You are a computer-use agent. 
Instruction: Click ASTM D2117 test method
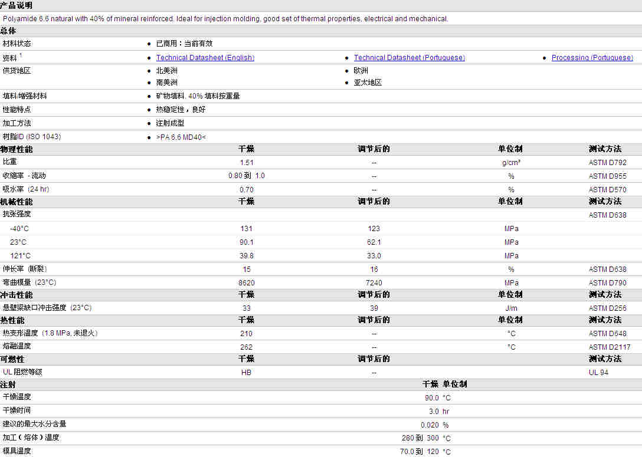[x=610, y=347]
